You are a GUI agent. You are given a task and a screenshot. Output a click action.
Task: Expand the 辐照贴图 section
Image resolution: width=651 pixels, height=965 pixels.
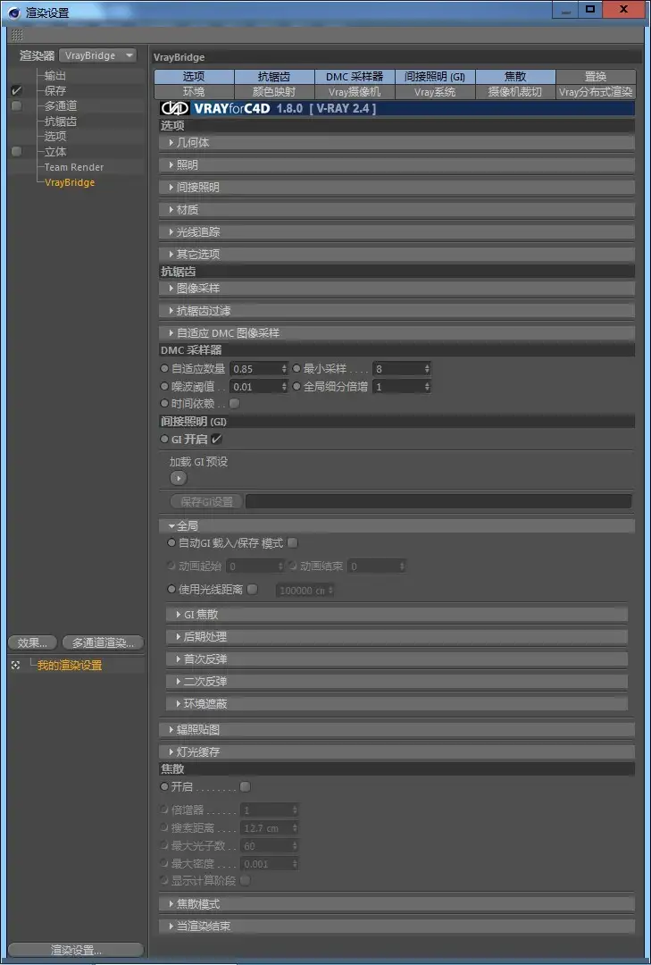point(396,730)
